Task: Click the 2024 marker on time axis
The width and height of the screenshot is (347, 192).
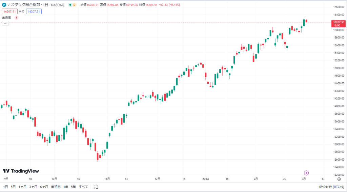Action: coord(206,179)
